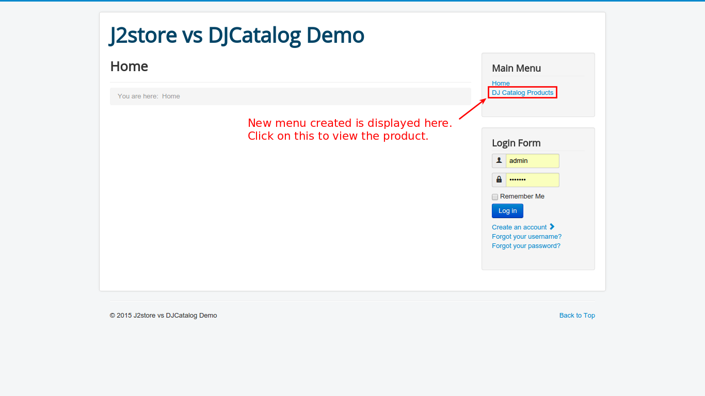Enable the Remember Me checkbox

point(495,197)
